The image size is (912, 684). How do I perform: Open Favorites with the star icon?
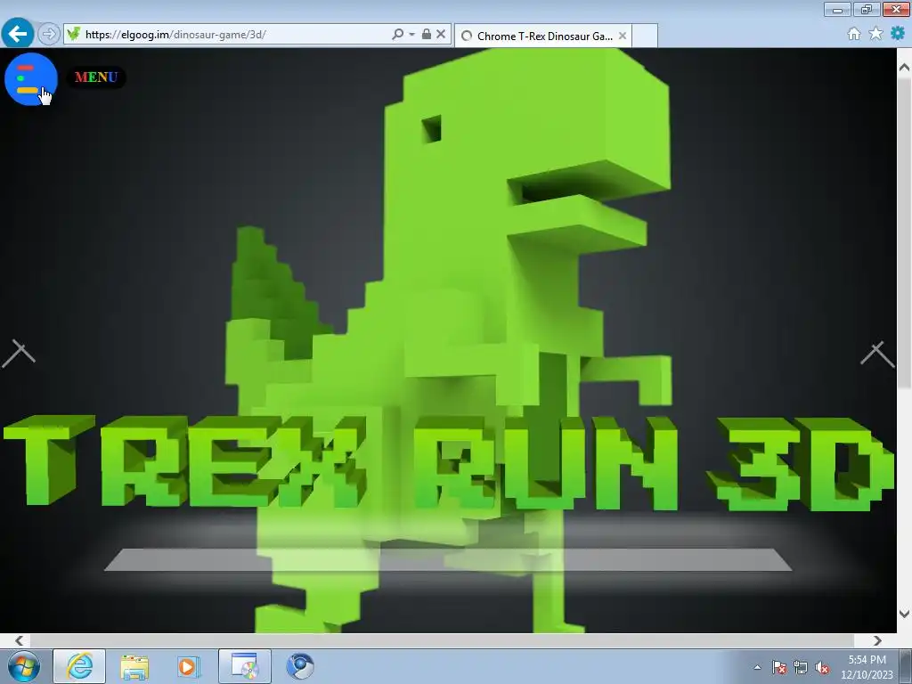click(x=875, y=34)
